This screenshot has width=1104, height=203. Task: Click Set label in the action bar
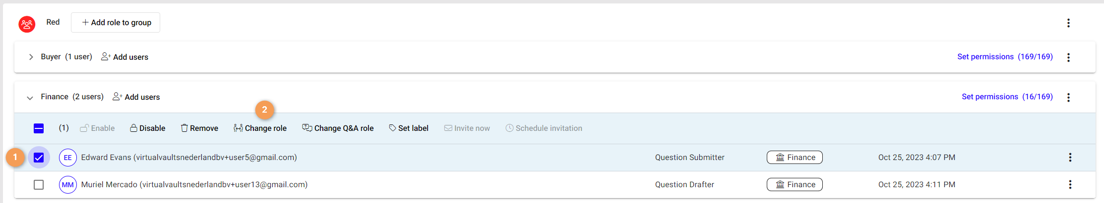coord(409,128)
